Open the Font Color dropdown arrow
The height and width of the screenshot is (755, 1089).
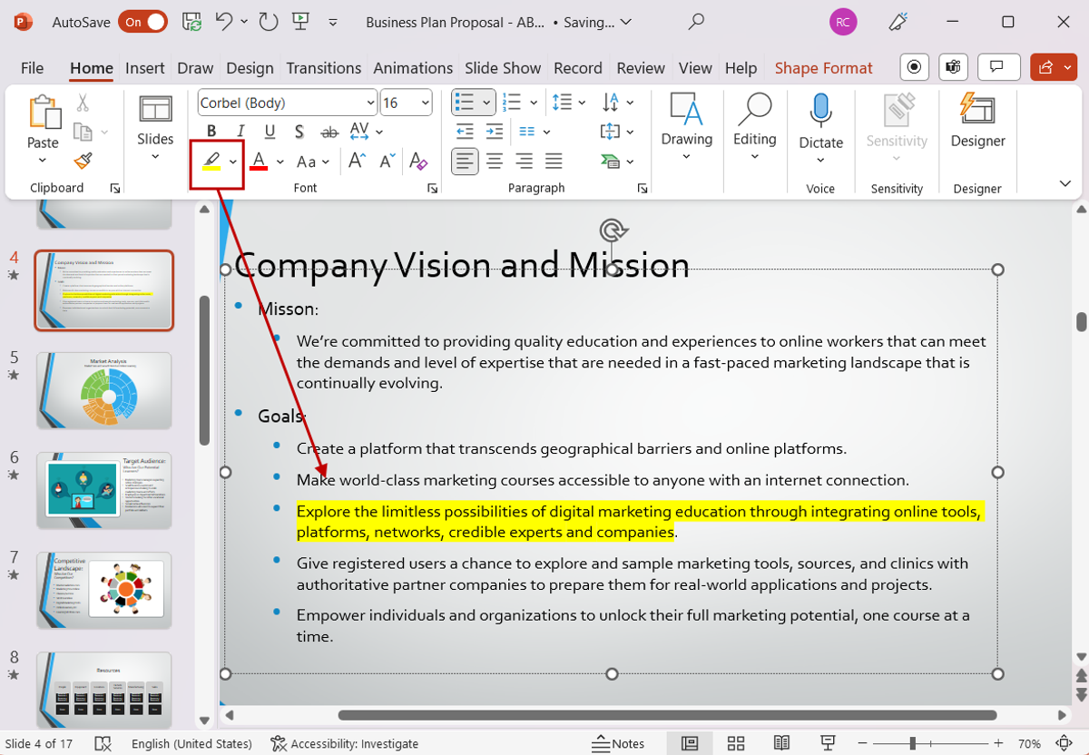(x=280, y=161)
